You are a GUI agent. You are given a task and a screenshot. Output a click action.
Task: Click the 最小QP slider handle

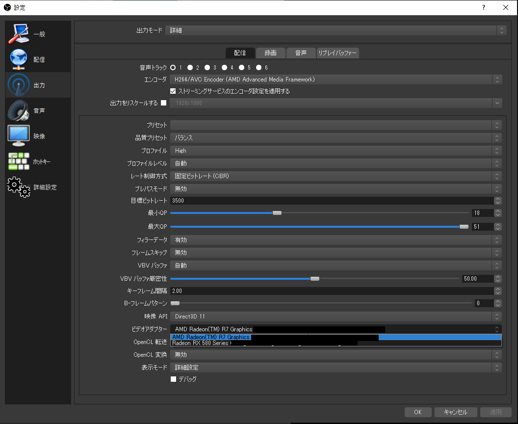277,213
